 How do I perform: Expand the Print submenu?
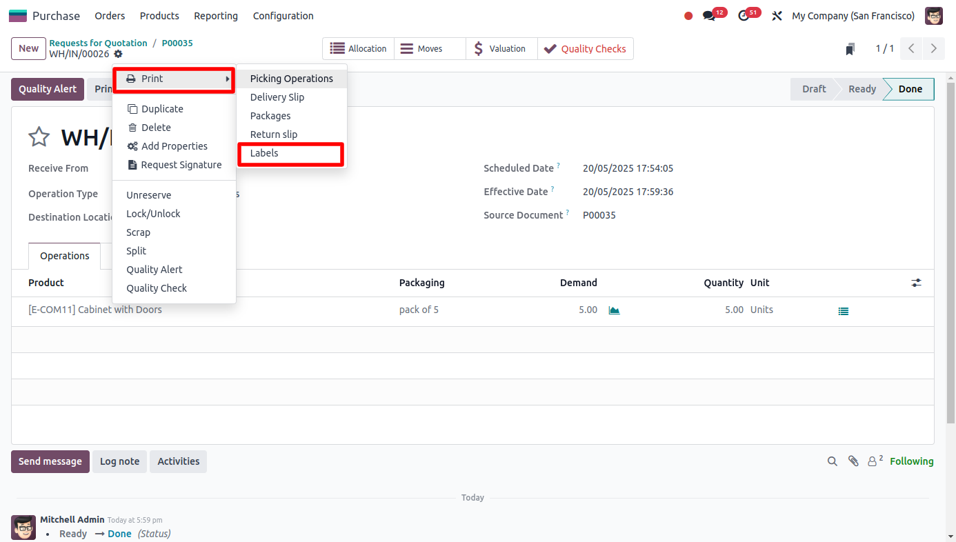pos(173,79)
